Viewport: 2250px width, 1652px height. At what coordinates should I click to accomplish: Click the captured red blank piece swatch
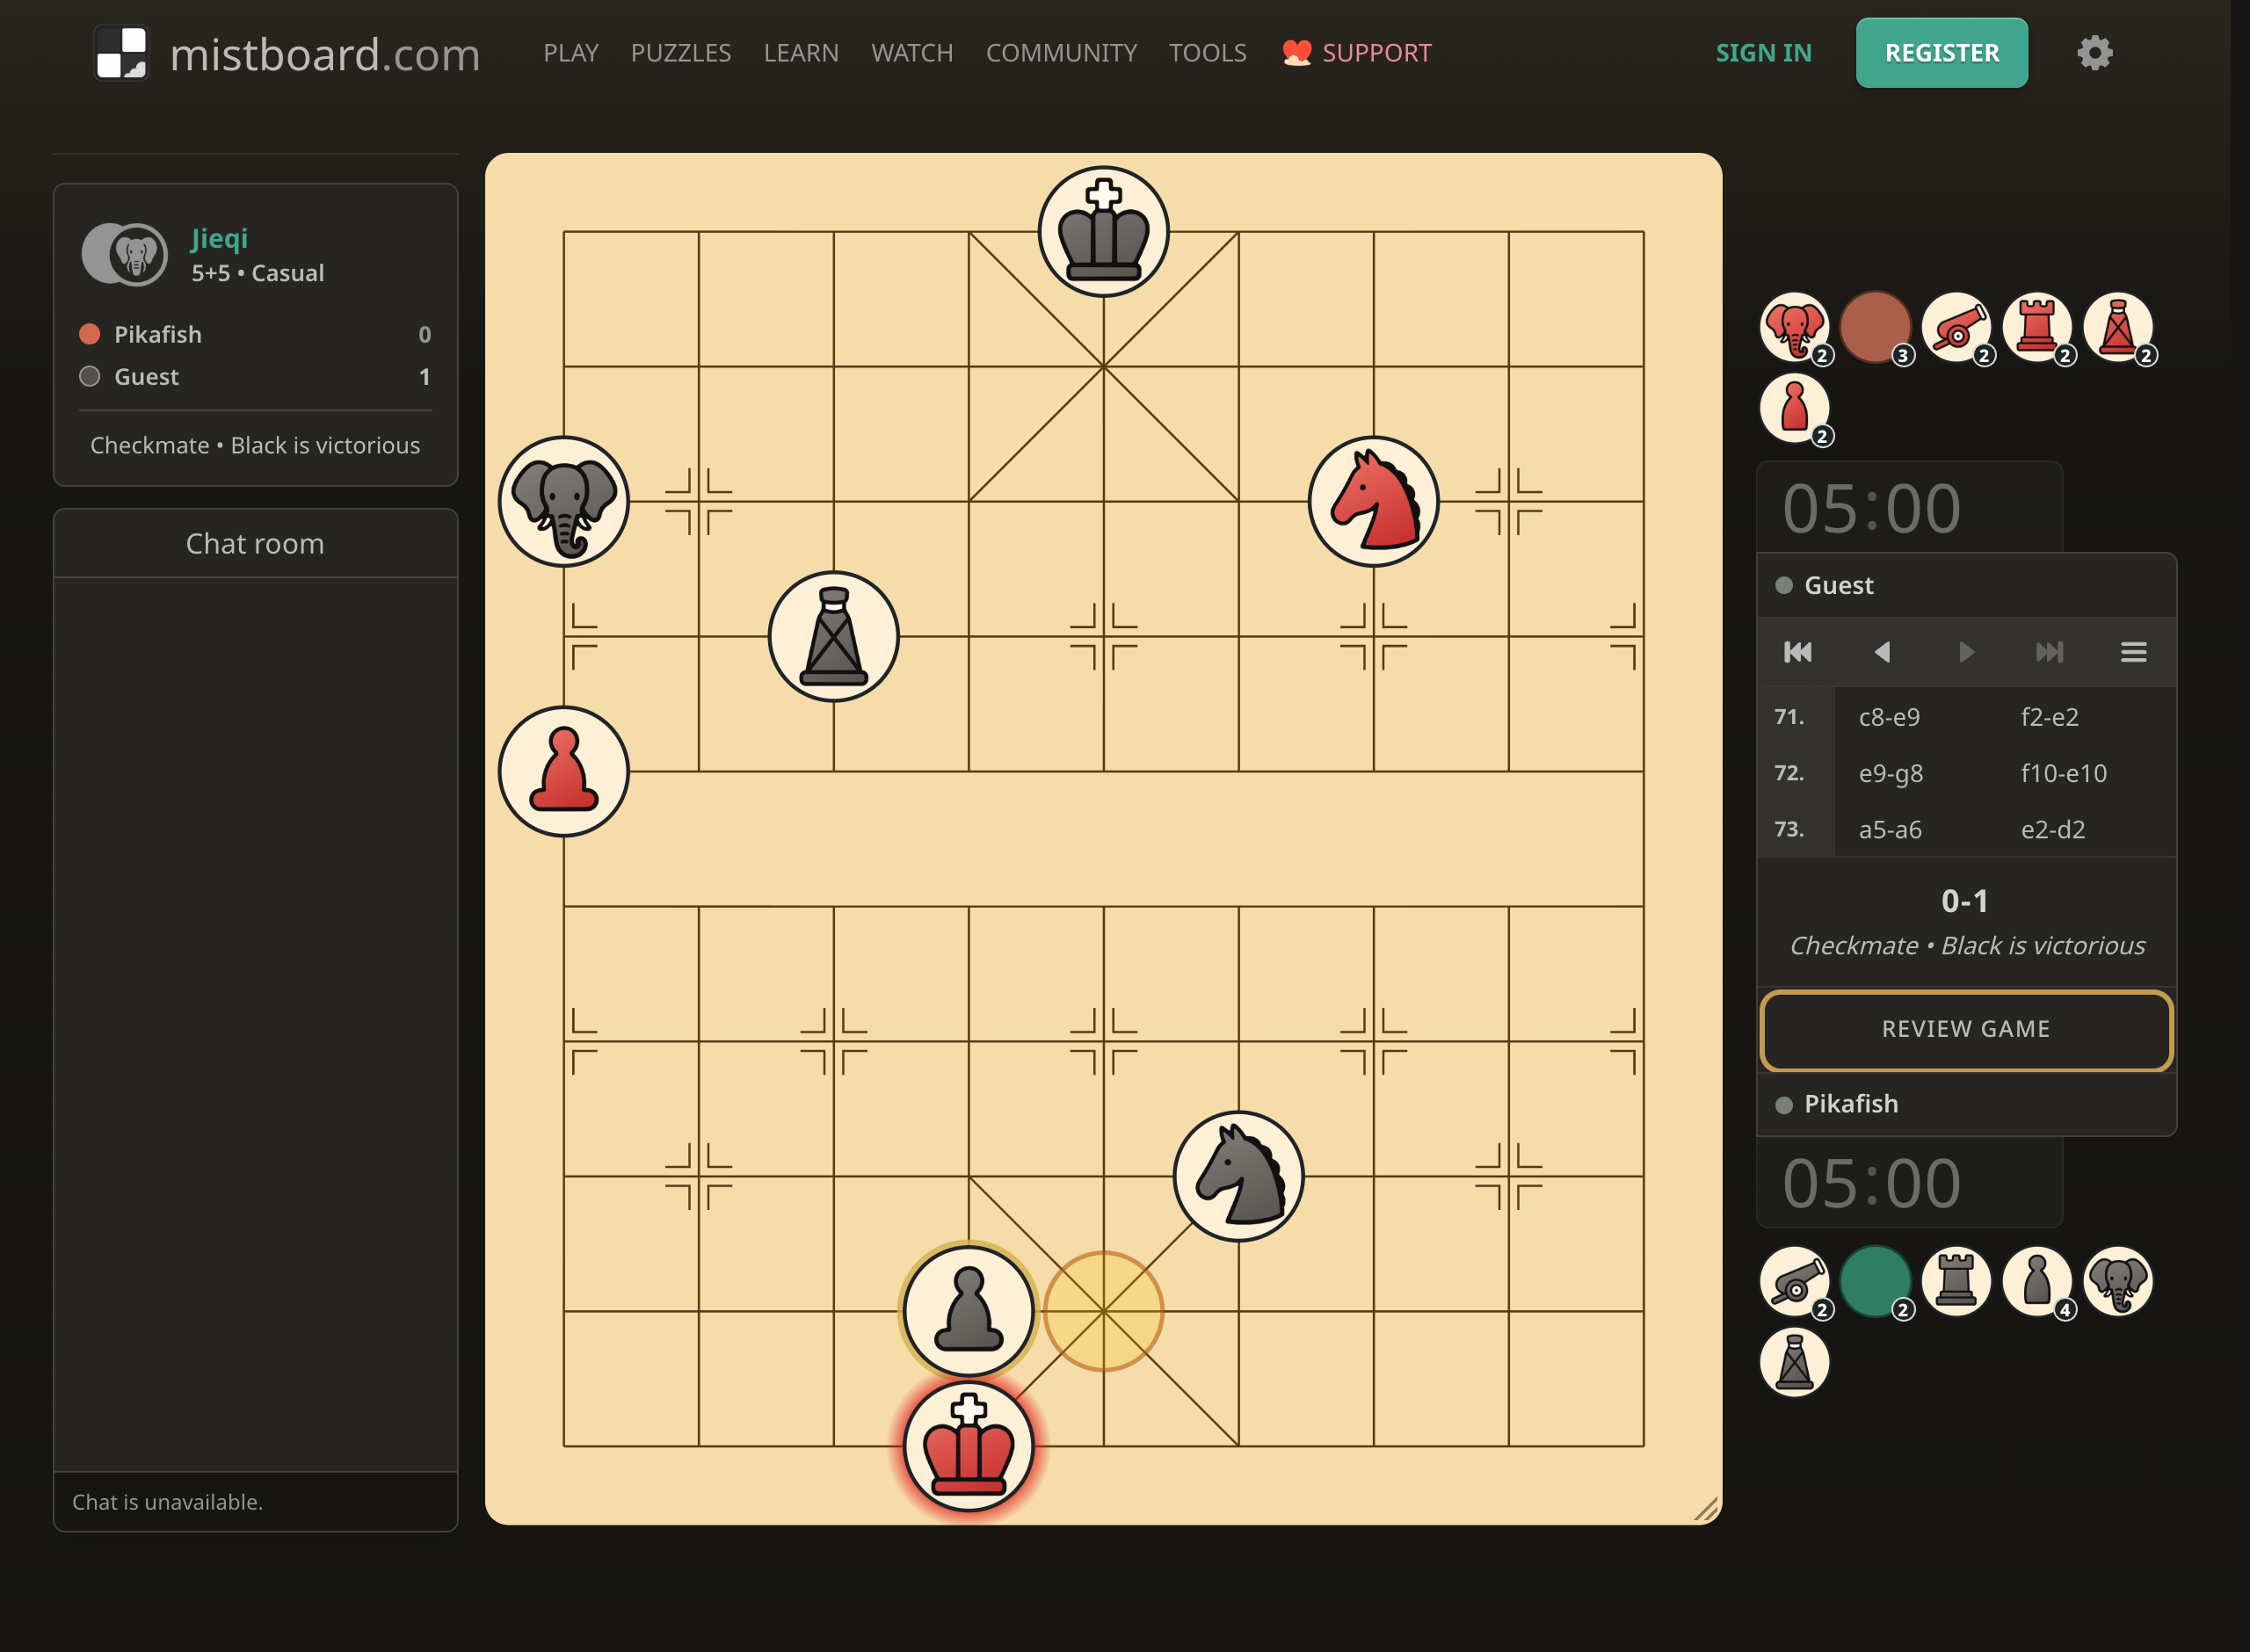click(1876, 327)
